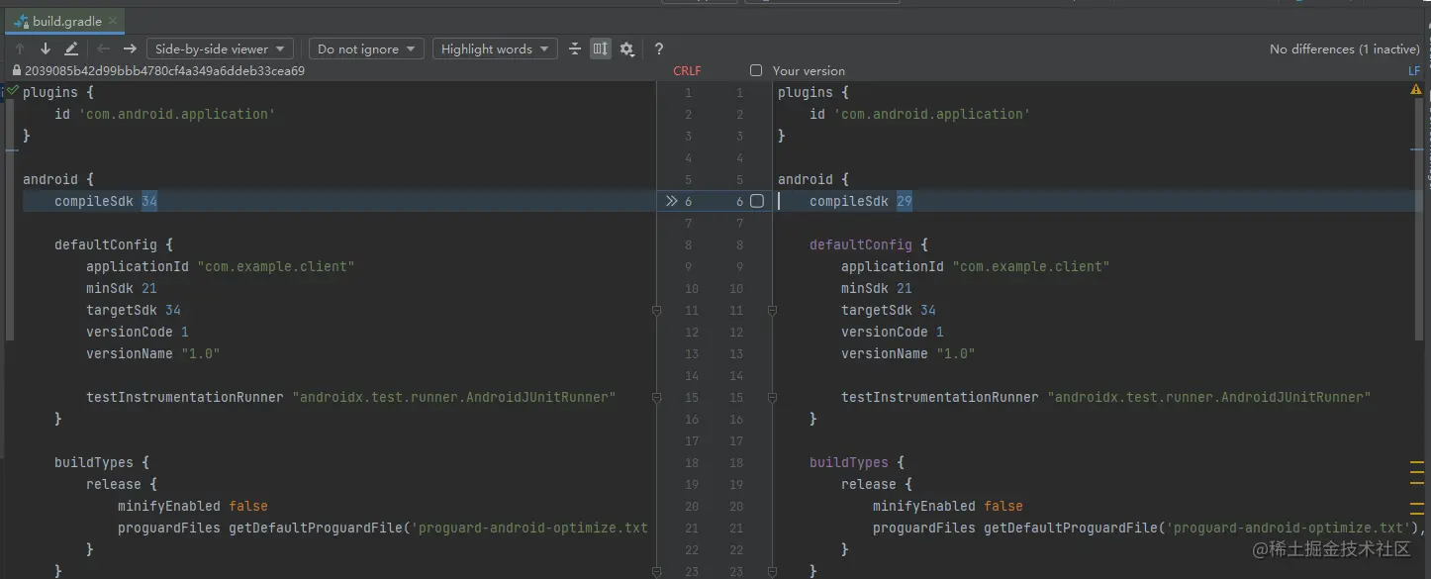Fold marker at left gutter line 15
The height and width of the screenshot is (579, 1431).
point(656,398)
